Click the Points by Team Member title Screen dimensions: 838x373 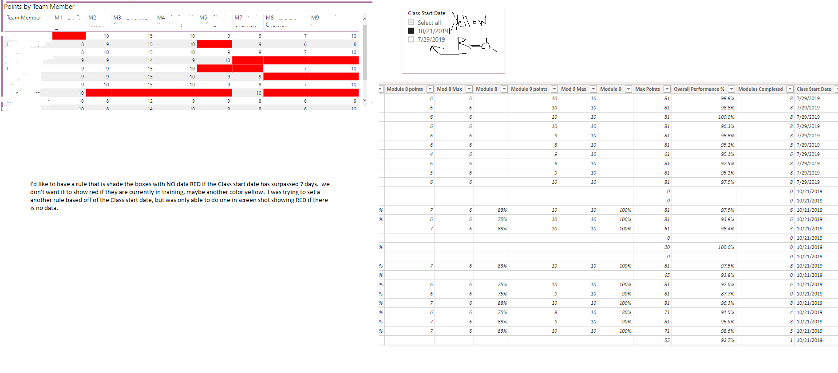(x=39, y=7)
